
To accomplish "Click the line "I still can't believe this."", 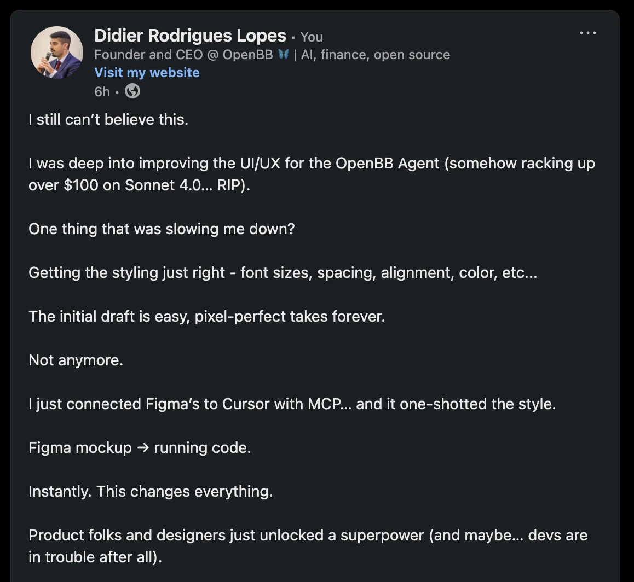I will tap(108, 120).
